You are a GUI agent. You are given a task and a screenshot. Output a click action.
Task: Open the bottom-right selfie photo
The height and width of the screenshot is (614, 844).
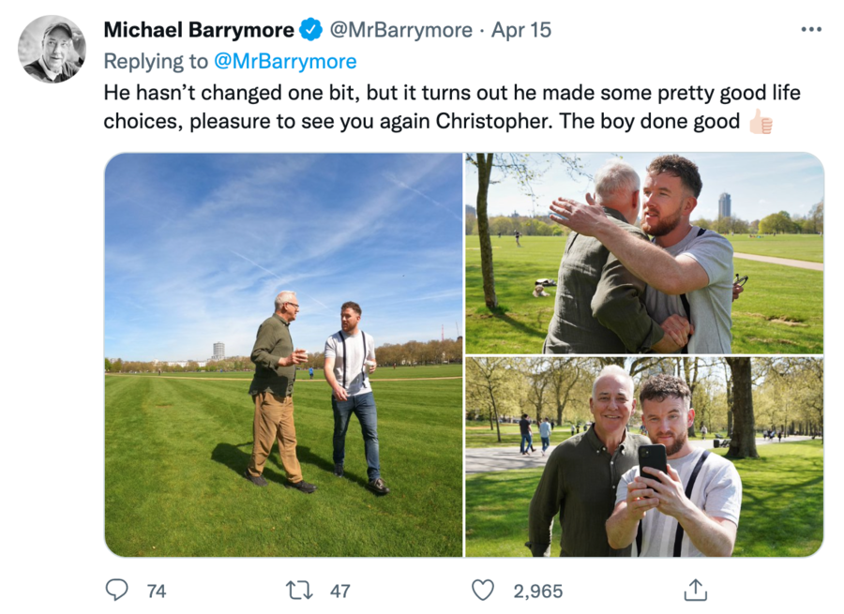[644, 457]
